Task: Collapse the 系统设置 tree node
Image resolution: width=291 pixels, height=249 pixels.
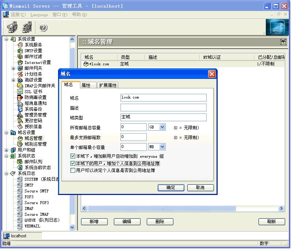Action: tap(7, 39)
